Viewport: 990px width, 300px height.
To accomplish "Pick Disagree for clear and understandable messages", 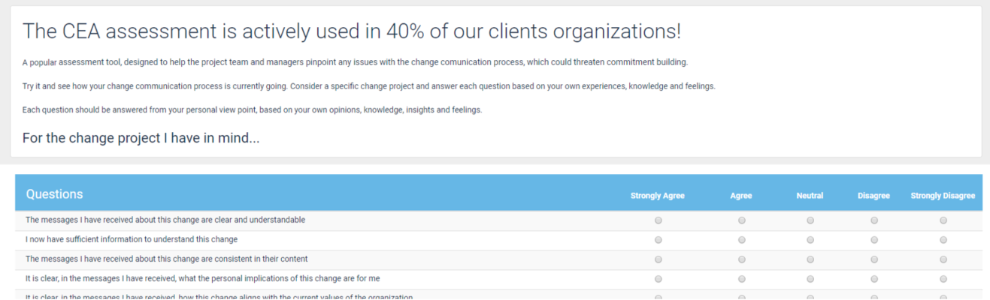I will pyautogui.click(x=874, y=220).
